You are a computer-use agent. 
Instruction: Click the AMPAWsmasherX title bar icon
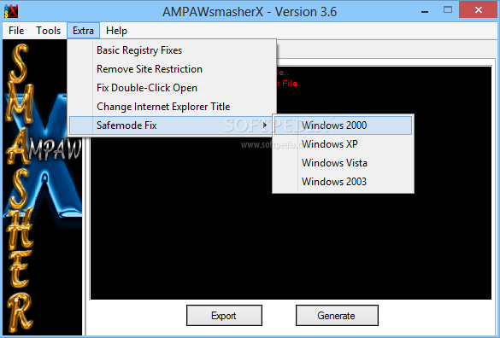coord(11,12)
